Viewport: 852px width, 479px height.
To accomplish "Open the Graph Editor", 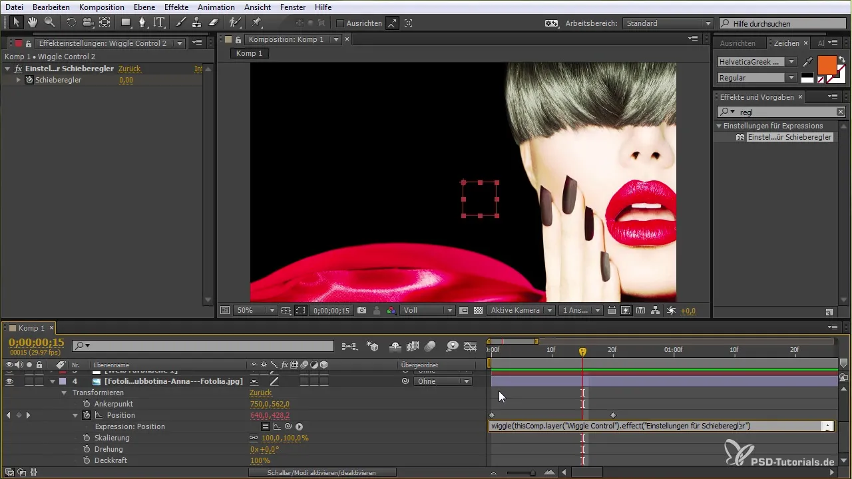I will click(470, 346).
